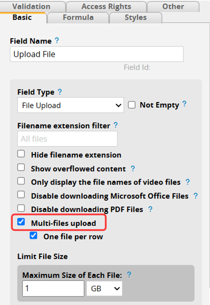Switch to the Access Rights tab
The height and width of the screenshot is (305, 210).
106,7
